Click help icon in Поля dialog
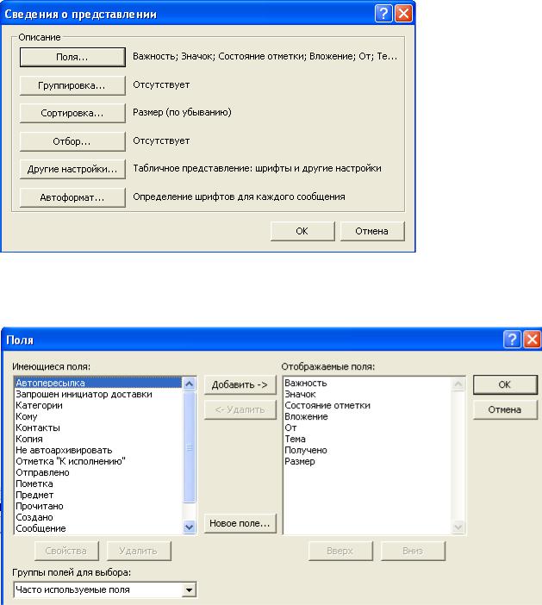Screen dimensions: 542x605 pyautogui.click(x=512, y=340)
